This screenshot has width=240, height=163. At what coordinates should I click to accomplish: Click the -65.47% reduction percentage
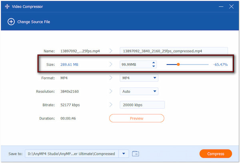220,64
